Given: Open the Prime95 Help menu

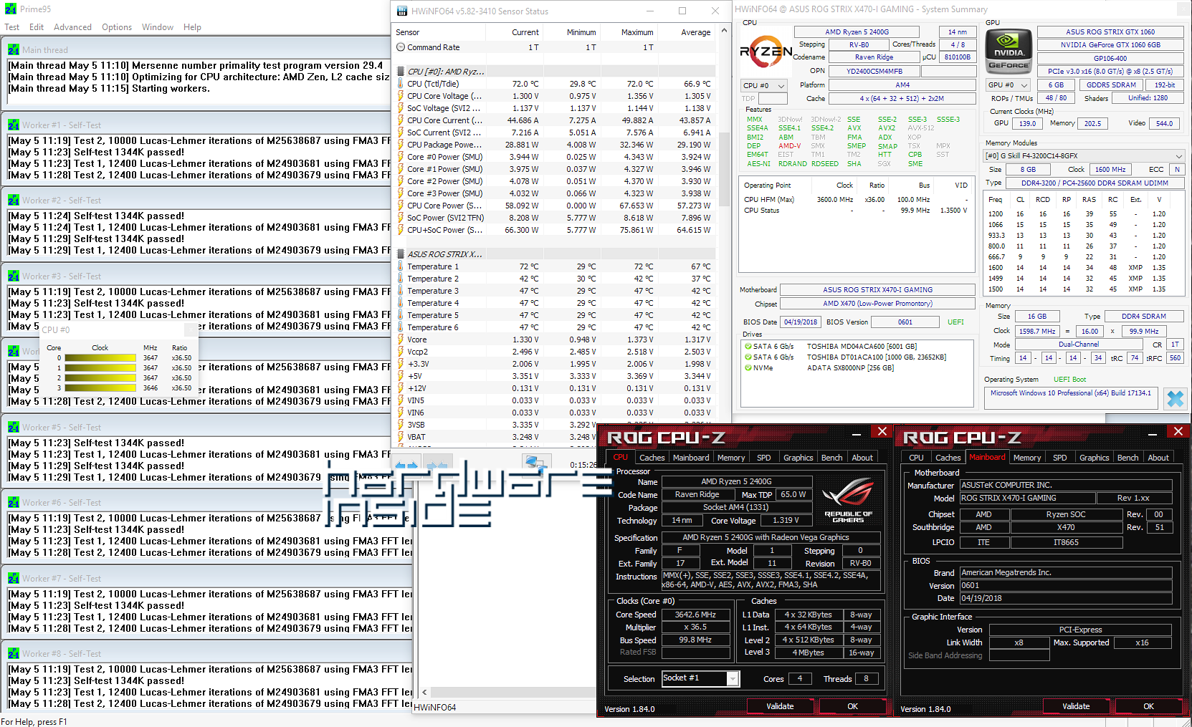Looking at the screenshot, I should point(192,27).
